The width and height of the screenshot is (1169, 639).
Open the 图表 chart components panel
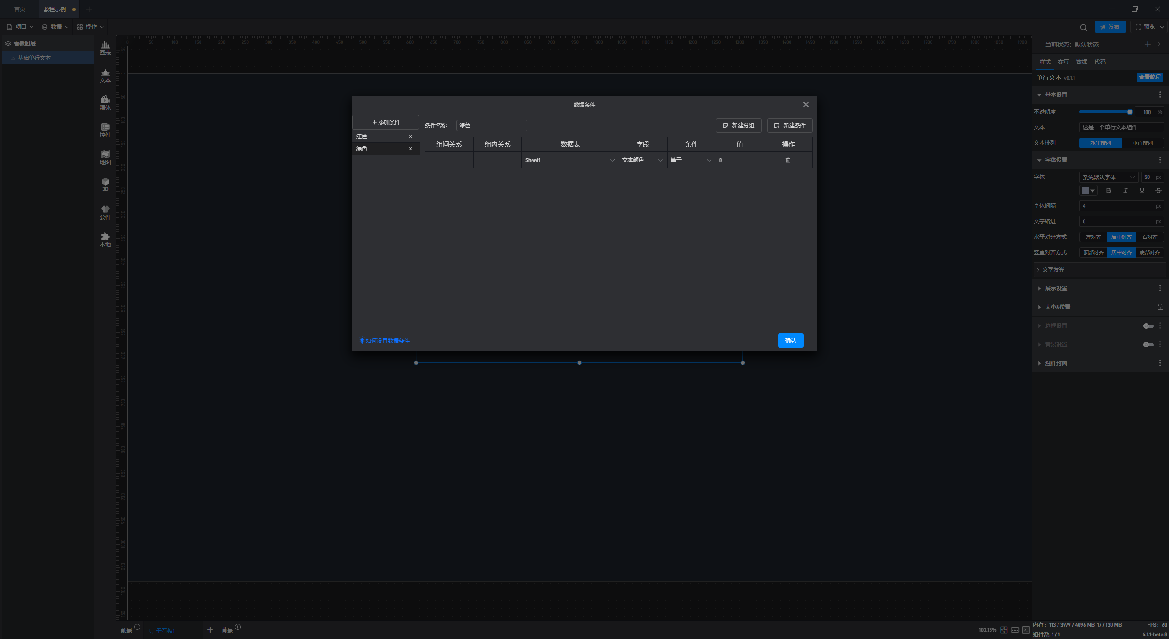pyautogui.click(x=105, y=47)
